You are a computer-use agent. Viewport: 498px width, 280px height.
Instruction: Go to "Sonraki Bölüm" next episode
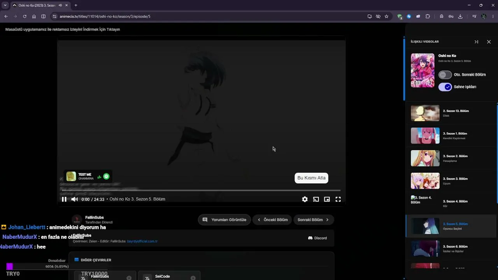click(x=314, y=220)
